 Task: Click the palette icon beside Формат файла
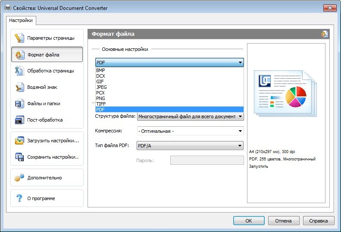point(19,55)
